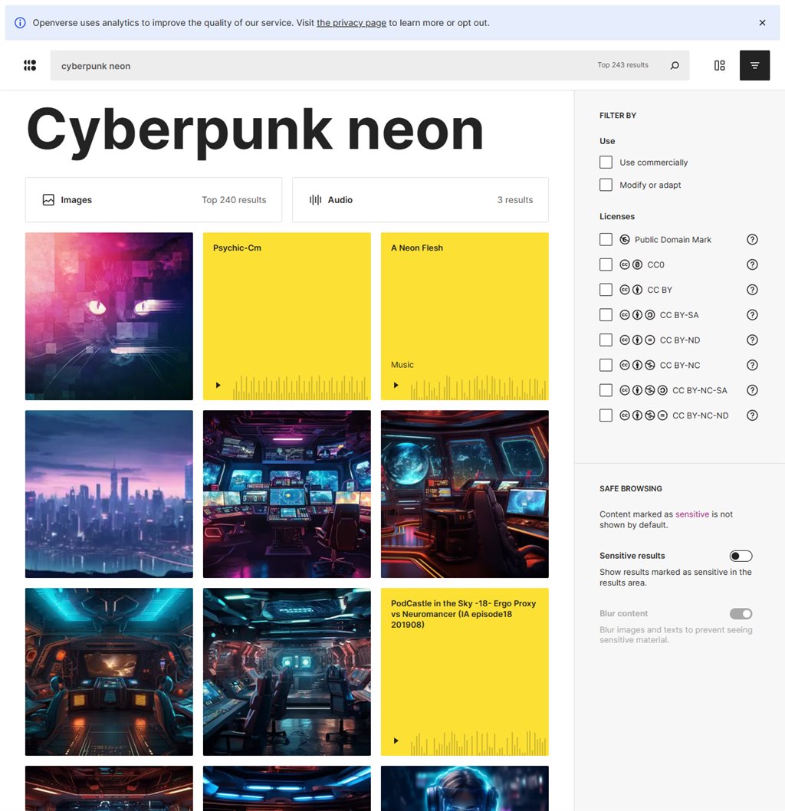Enable the Use commercially checkbox
The image size is (785, 811).
click(x=606, y=163)
